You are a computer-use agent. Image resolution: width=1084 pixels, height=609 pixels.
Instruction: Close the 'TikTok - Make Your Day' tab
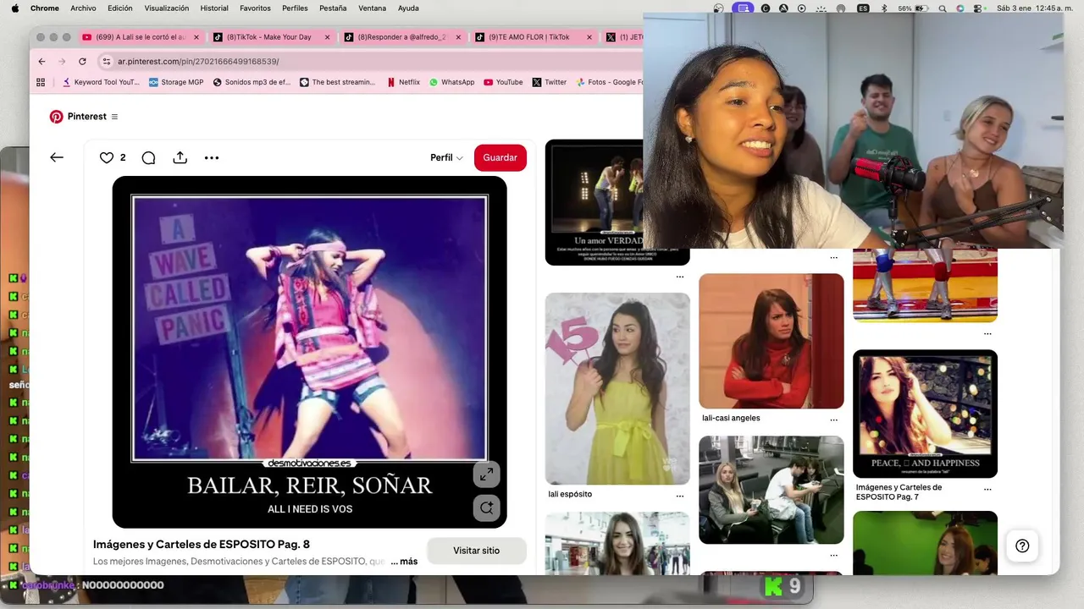[x=328, y=37]
